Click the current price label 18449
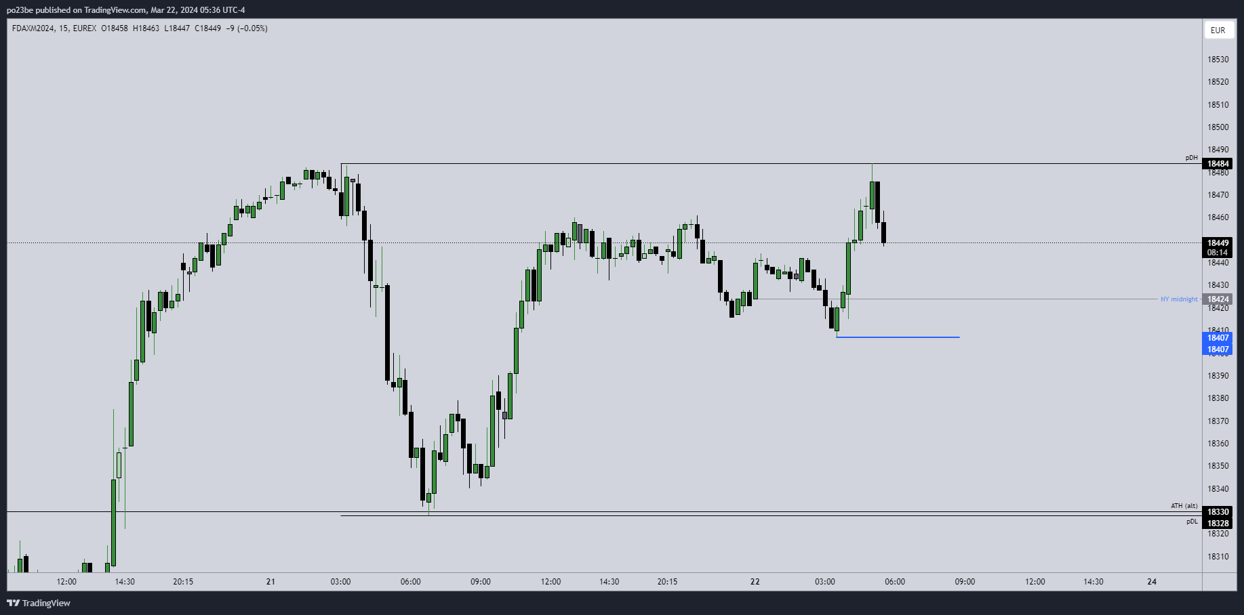 (1218, 243)
